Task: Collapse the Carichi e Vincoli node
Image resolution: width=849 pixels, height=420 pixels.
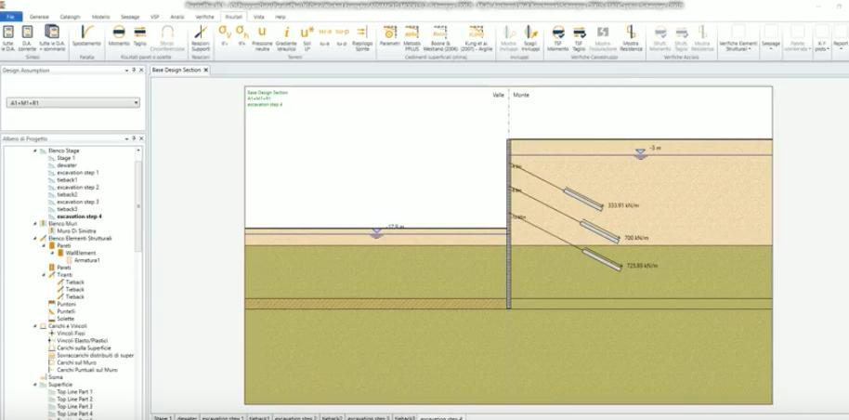Action: point(35,326)
